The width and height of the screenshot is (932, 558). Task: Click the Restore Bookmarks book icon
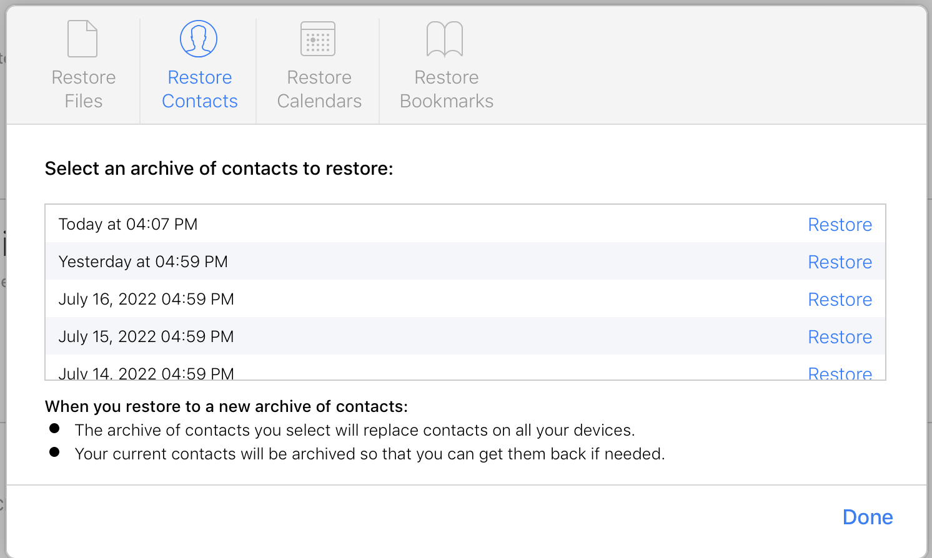tap(445, 39)
